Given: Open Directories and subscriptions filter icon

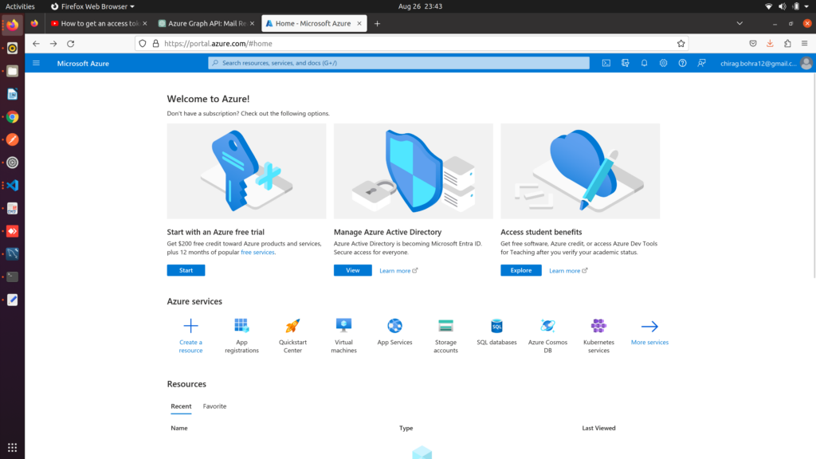Looking at the screenshot, I should point(626,63).
